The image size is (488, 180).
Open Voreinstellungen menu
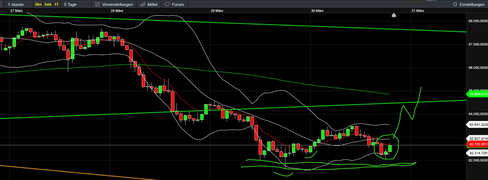(114, 5)
